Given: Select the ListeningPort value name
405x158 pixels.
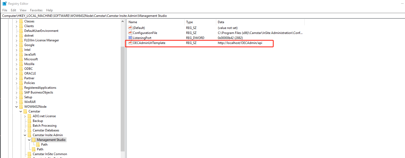Looking at the screenshot, I should [x=142, y=38].
